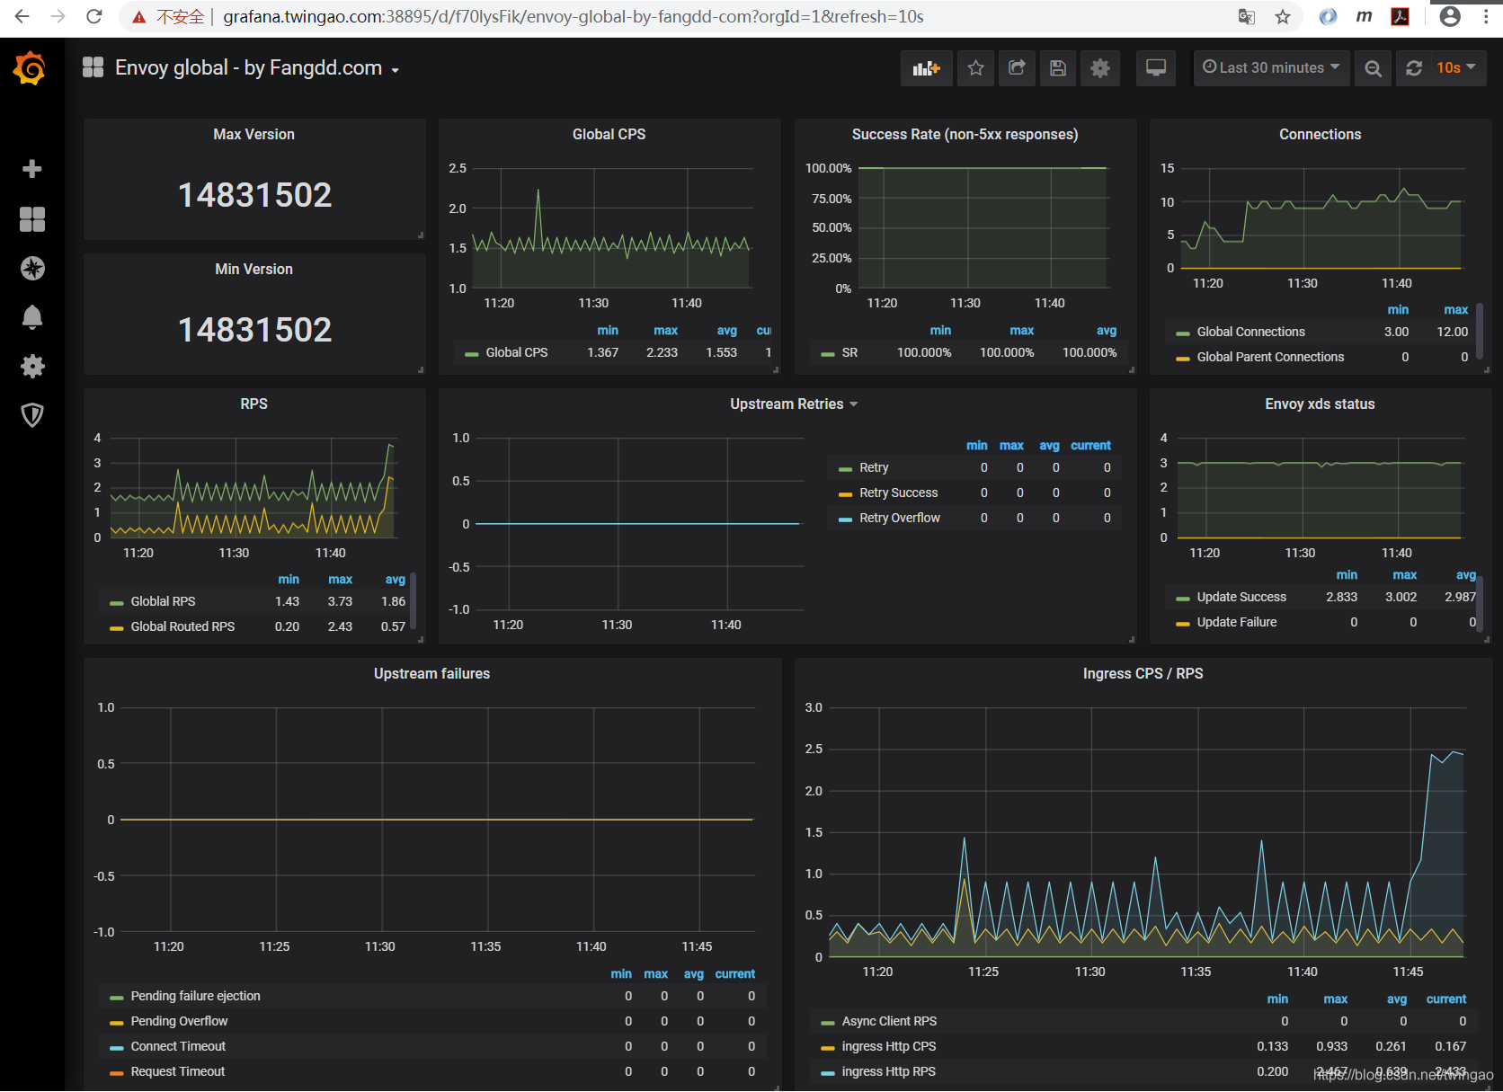The height and width of the screenshot is (1092, 1503).
Task: Click Upstream failures panel title
Action: (431, 673)
